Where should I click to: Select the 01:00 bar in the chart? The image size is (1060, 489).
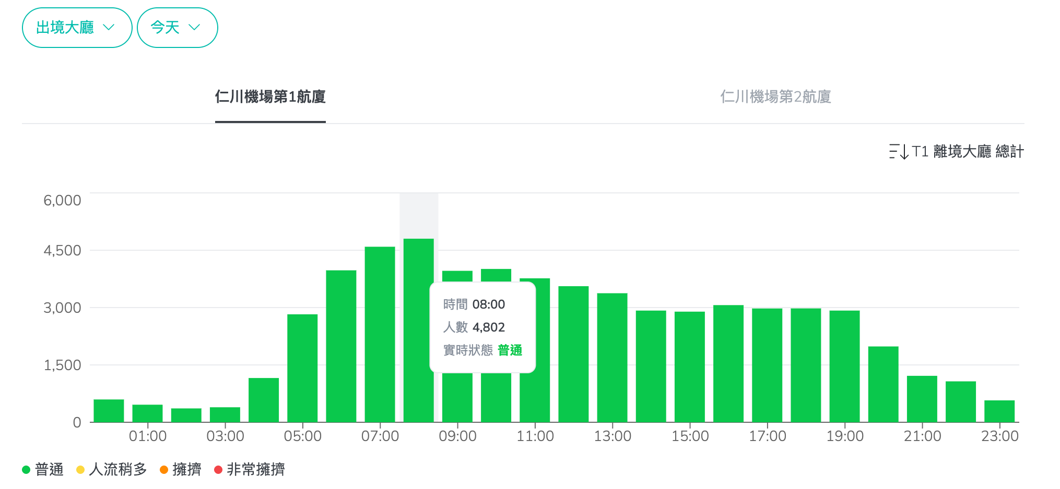coord(147,413)
